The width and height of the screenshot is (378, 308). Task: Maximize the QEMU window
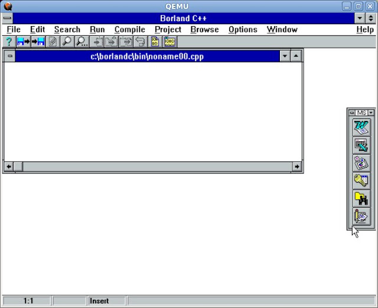[359, 6]
